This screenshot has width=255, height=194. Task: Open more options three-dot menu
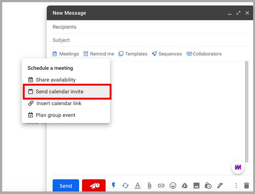click(x=236, y=186)
